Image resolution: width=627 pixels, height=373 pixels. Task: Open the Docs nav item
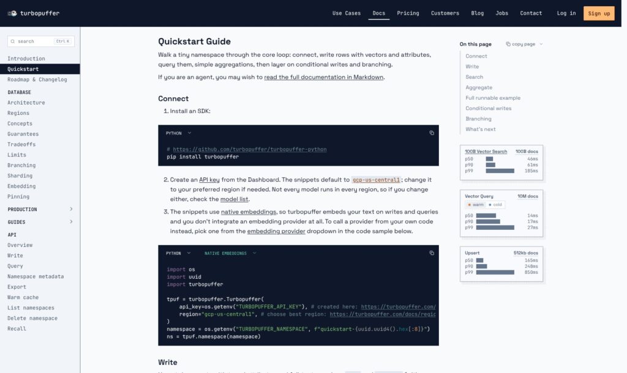pyautogui.click(x=378, y=13)
